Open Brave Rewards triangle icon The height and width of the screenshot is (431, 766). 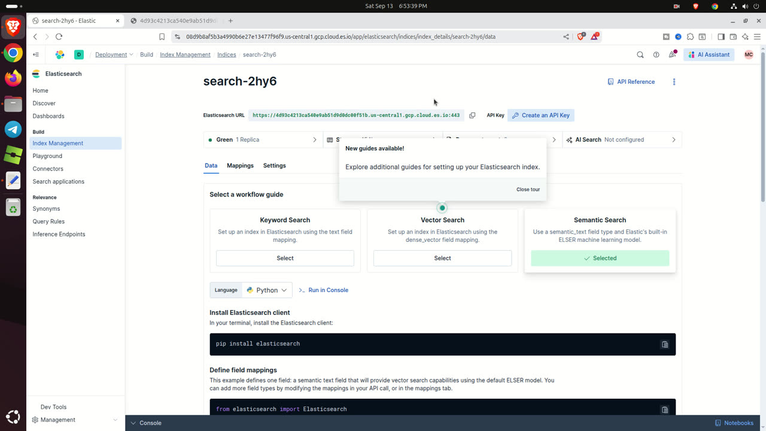[x=595, y=37]
